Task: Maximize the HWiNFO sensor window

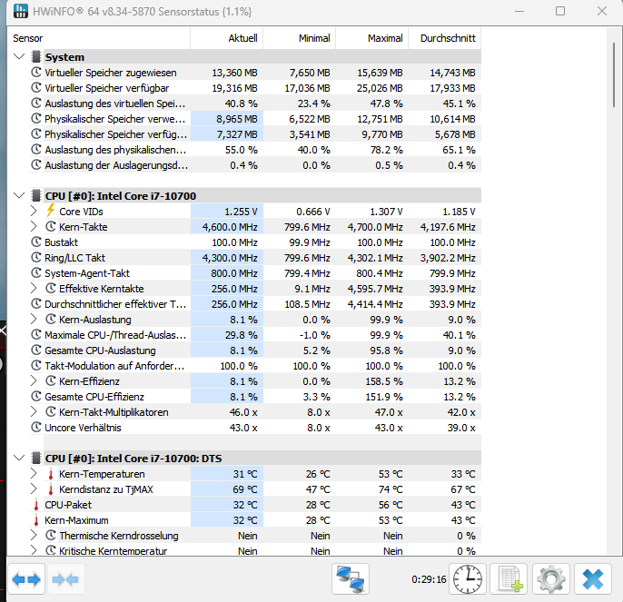Action: coord(560,11)
